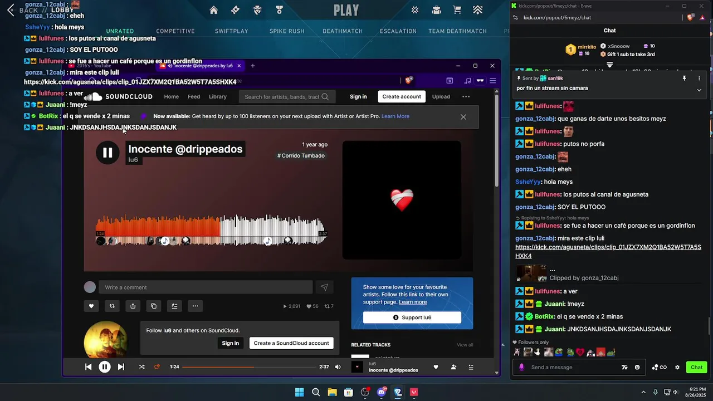Open Learn More link in the banner

tap(395, 116)
